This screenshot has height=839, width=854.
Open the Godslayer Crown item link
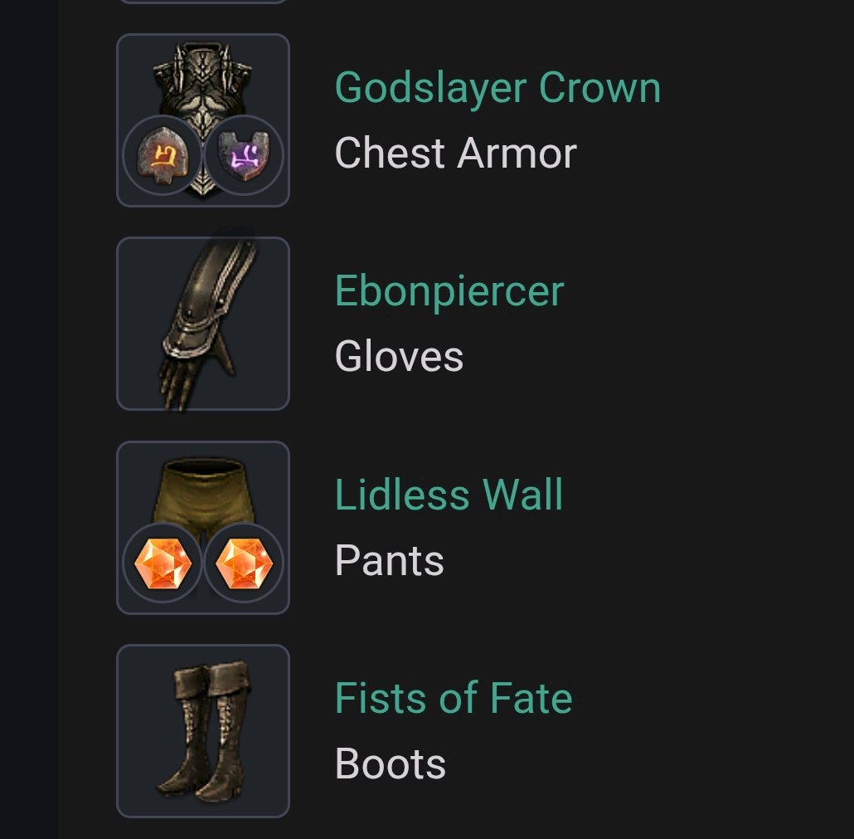(x=497, y=88)
